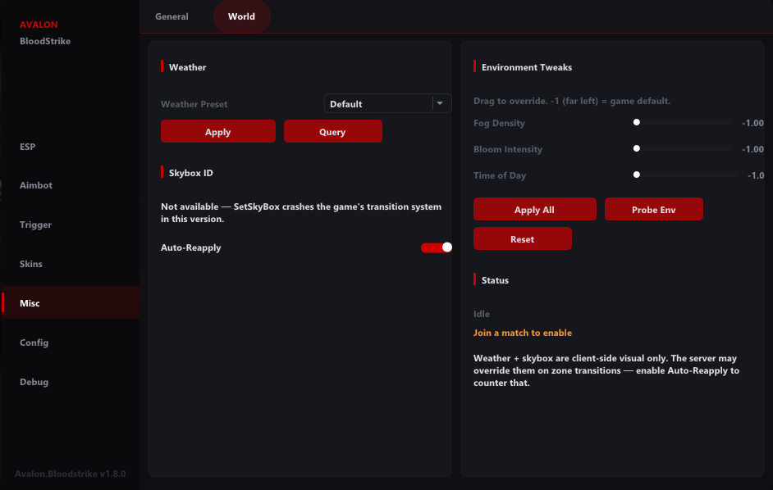Click the Environment Tweaks heading

tap(527, 67)
